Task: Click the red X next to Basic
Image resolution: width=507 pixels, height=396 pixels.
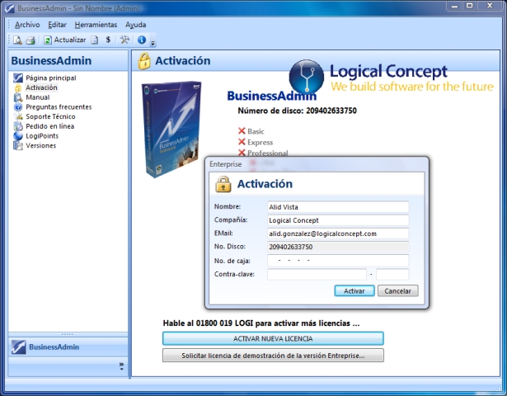Action: (x=242, y=130)
